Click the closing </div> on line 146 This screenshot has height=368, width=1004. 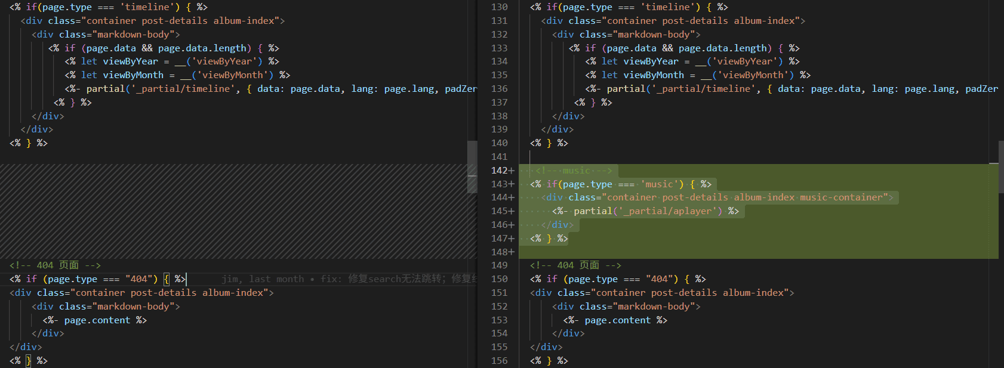tap(557, 225)
